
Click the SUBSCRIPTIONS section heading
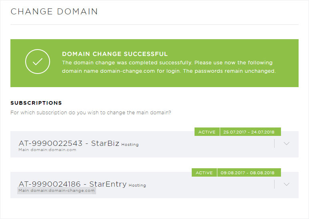pyautogui.click(x=36, y=103)
